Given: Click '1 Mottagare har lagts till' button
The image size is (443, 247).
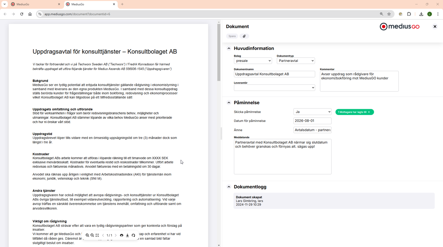Looking at the screenshot, I should point(354,112).
